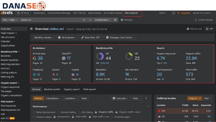
Task: Clear the chilux.vn URL field
Action: (90, 20)
